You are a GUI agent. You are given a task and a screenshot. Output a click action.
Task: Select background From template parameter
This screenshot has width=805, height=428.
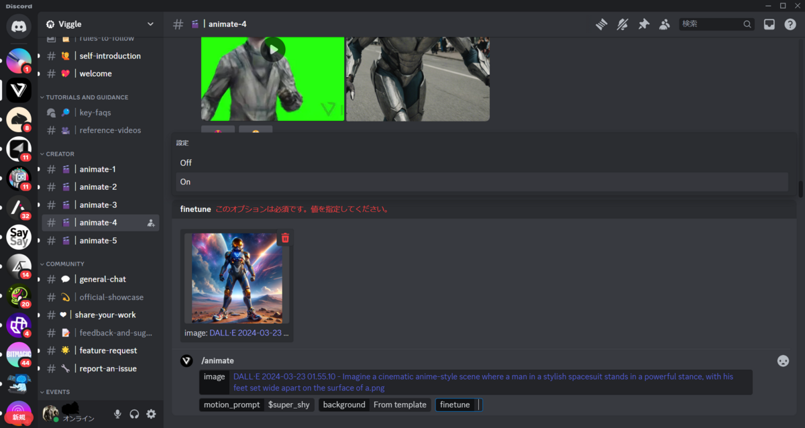click(x=374, y=405)
